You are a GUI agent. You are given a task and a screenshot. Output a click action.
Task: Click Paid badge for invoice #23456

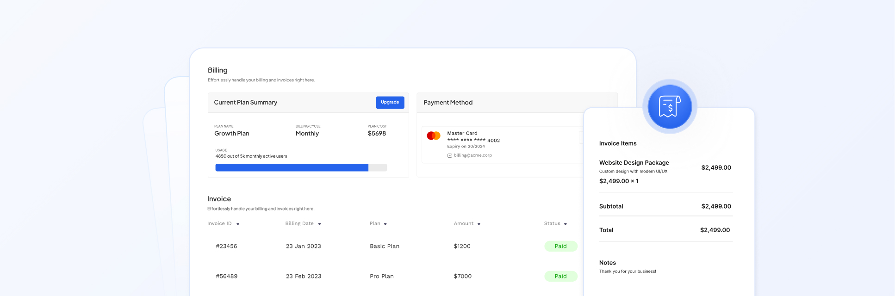[560, 246]
